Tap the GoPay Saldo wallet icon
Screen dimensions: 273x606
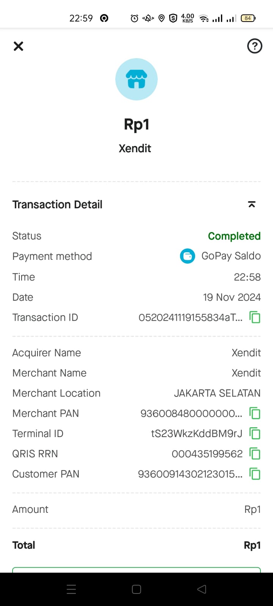coord(187,256)
